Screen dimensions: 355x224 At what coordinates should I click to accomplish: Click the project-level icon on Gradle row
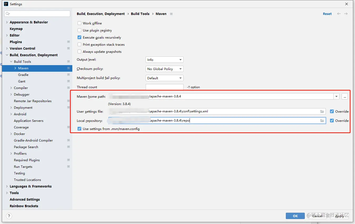68,75
